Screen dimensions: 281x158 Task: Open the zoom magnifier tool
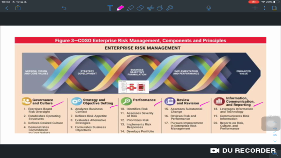pyautogui.click(x=169, y=8)
